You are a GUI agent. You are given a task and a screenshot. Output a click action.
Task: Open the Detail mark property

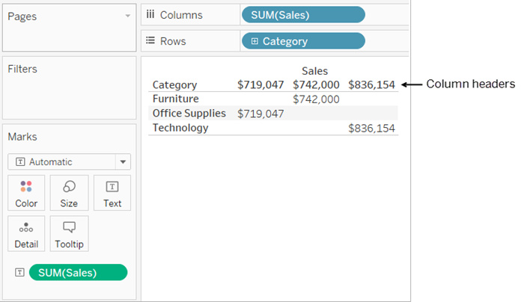coord(26,234)
